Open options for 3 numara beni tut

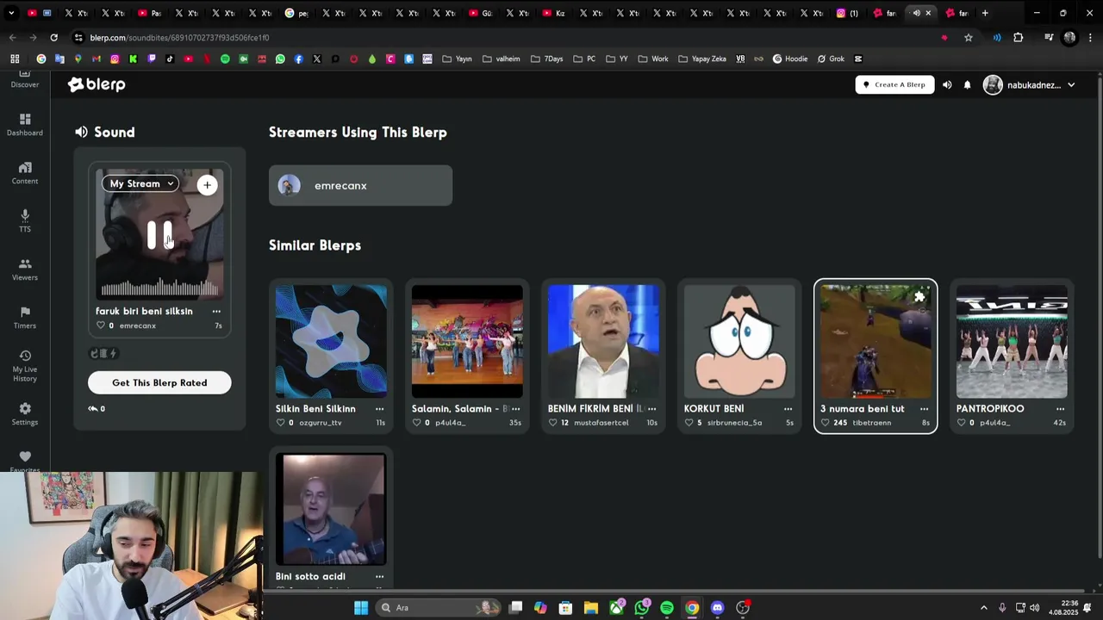(924, 409)
